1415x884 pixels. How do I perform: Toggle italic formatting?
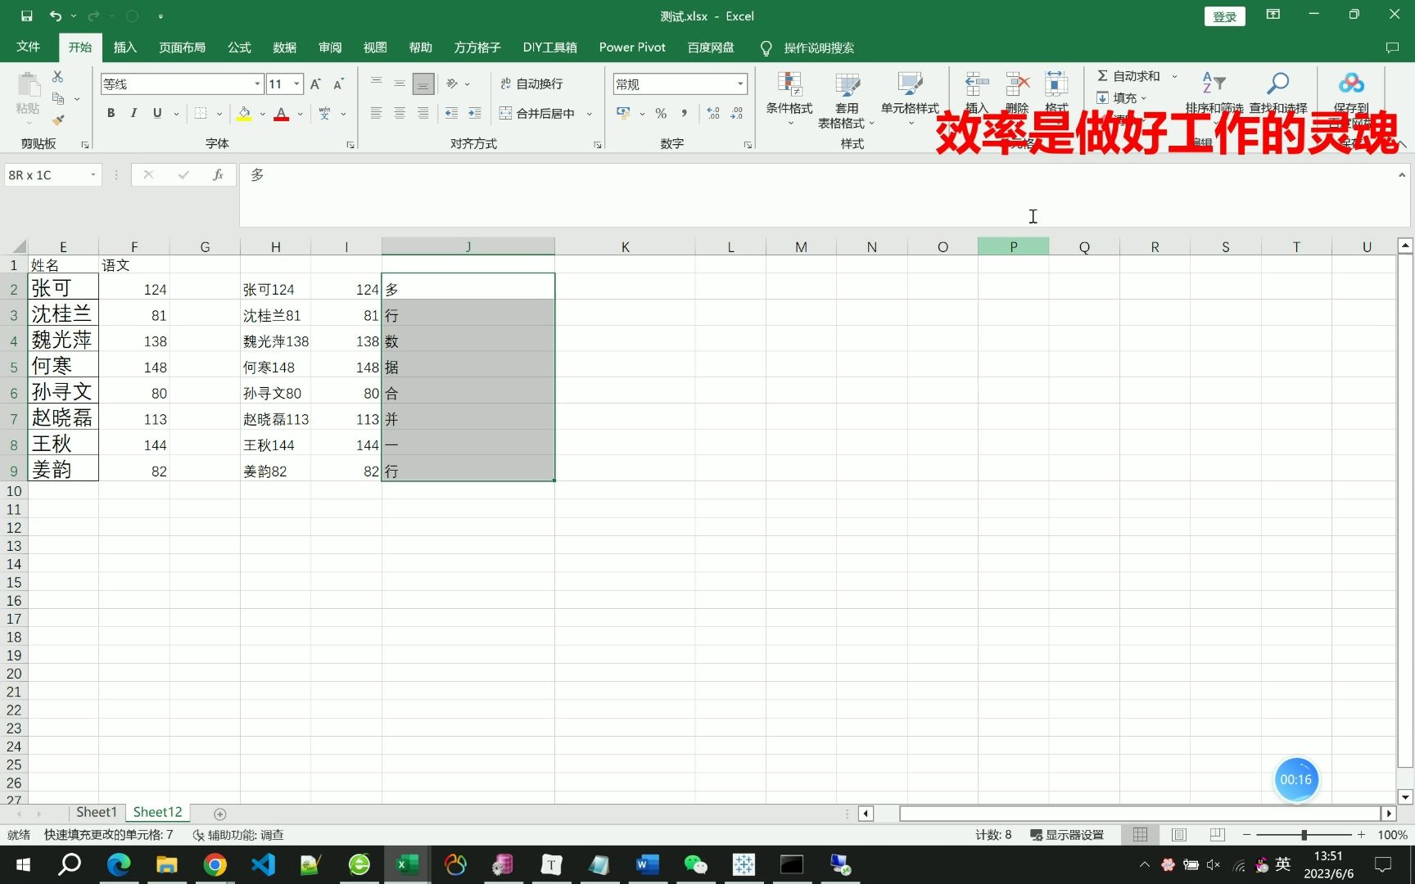click(133, 113)
